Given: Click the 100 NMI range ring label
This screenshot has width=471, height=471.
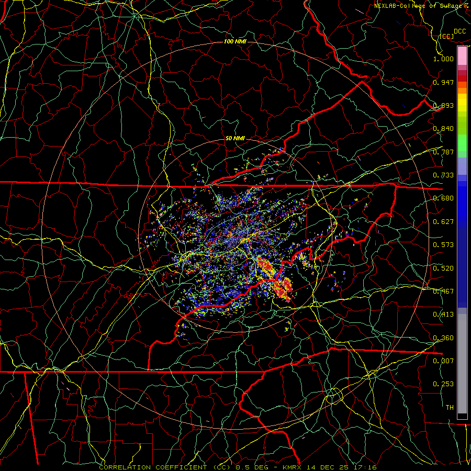Looking at the screenshot, I should click(x=235, y=41).
